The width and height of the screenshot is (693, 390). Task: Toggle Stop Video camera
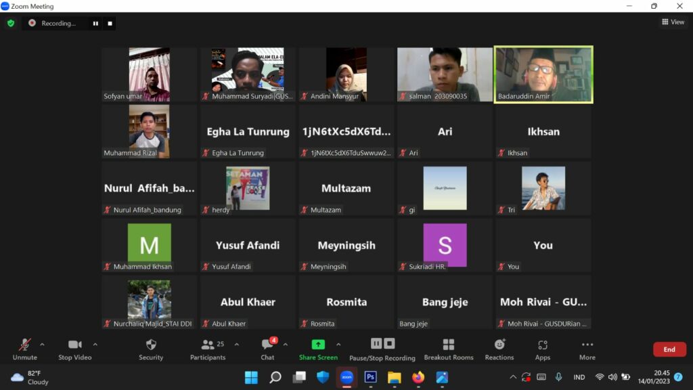click(x=74, y=348)
